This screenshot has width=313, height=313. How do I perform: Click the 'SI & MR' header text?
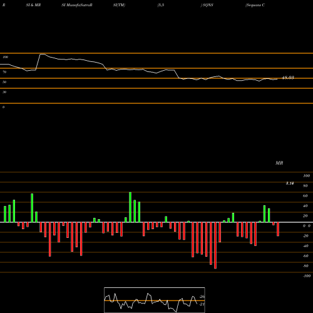click(x=33, y=5)
